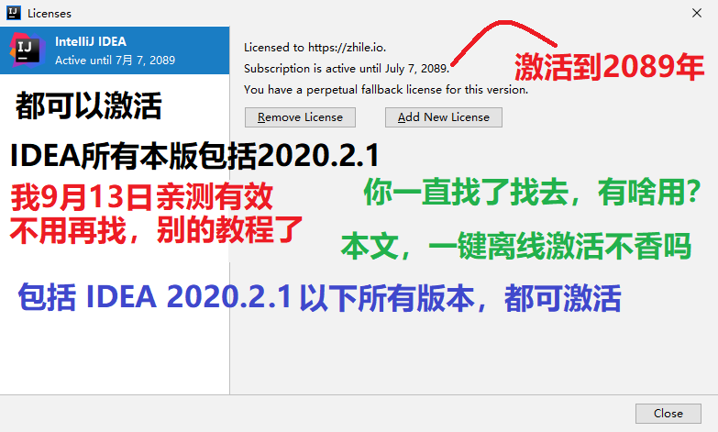Click the 'Licenses' window title text

pos(50,13)
